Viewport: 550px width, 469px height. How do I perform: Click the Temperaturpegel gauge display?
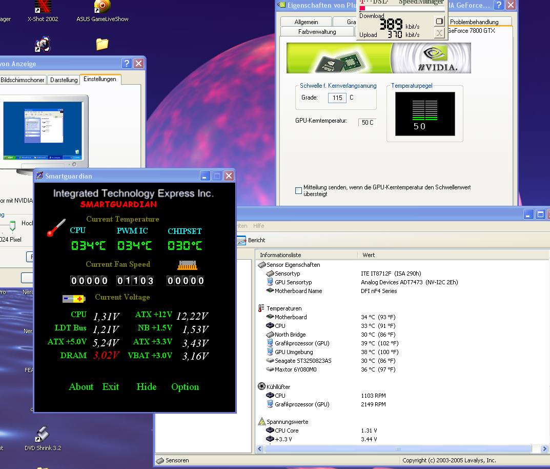425,114
